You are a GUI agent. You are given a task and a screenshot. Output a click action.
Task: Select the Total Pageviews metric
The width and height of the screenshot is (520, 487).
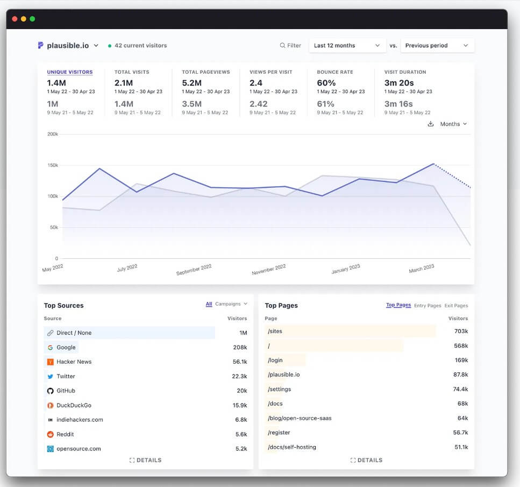coord(205,72)
